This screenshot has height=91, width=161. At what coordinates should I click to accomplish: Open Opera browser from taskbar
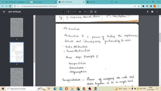coord(66,89)
